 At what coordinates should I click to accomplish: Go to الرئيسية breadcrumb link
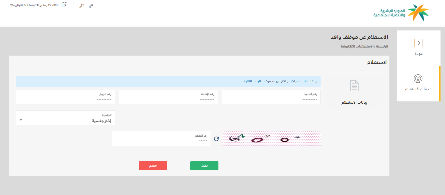(x=382, y=46)
